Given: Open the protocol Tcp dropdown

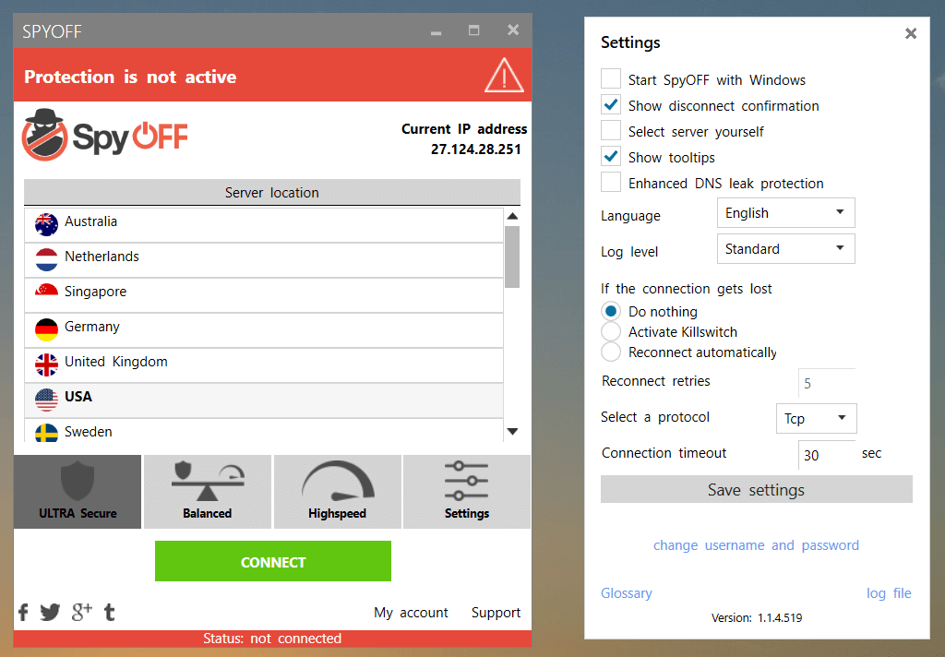Looking at the screenshot, I should point(816,418).
